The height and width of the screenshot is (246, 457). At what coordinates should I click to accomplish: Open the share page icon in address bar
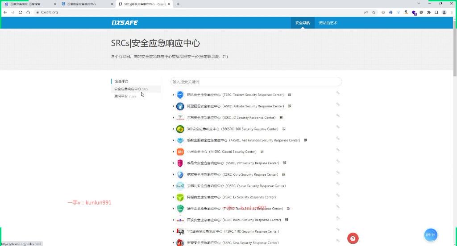coord(366,12)
